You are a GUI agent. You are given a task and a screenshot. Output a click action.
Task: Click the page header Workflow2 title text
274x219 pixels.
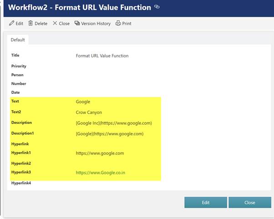pos(80,7)
